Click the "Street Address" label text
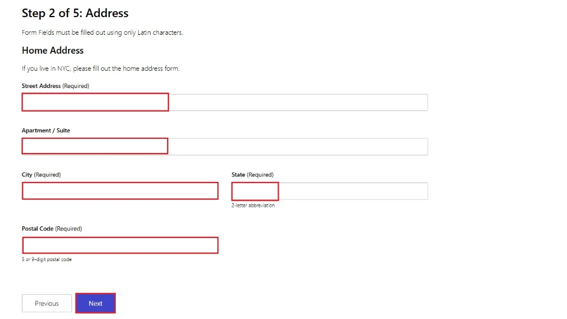567x319 pixels. [41, 86]
